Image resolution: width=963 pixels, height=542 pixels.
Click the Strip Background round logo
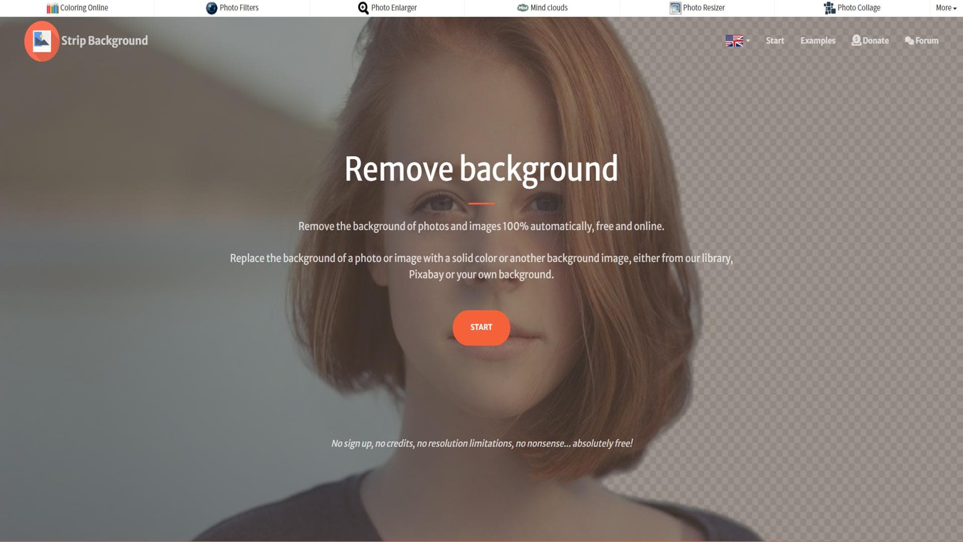tap(42, 41)
